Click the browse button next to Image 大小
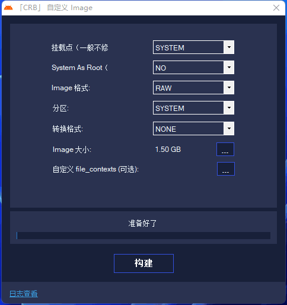This screenshot has width=287, height=305. point(225,149)
